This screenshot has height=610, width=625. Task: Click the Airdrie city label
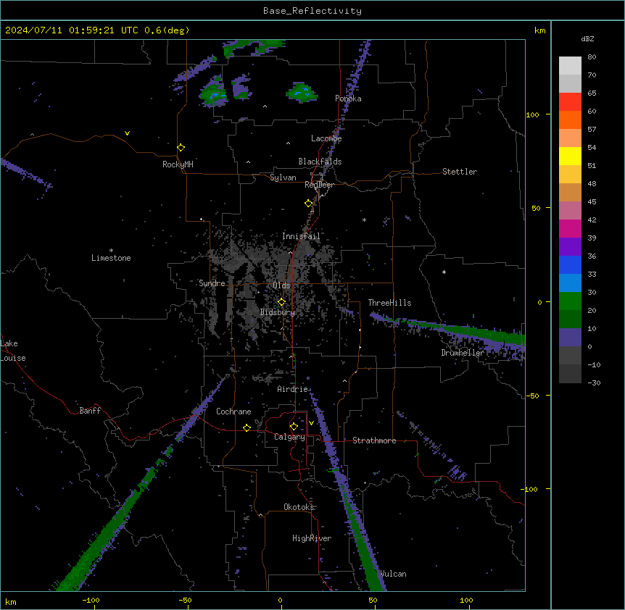[293, 389]
